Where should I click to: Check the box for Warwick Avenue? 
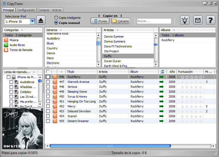(48, 81)
